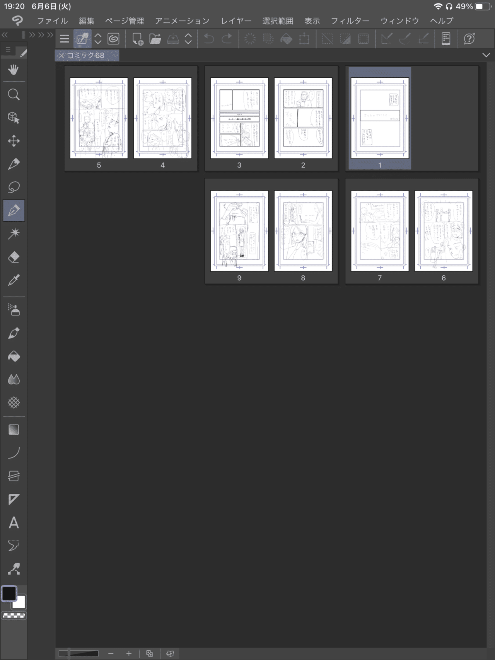Select the Screentone pattern tool
The image size is (495, 660).
click(x=14, y=402)
